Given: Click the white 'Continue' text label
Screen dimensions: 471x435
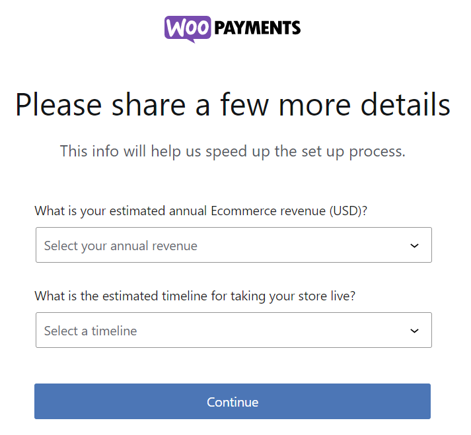Looking at the screenshot, I should click(x=233, y=402).
